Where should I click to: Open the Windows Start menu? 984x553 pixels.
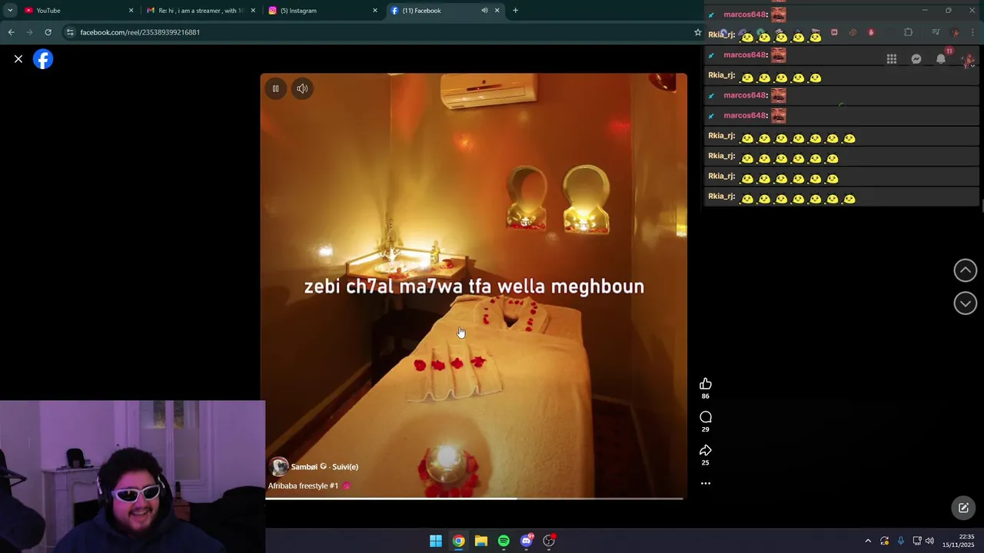436,541
